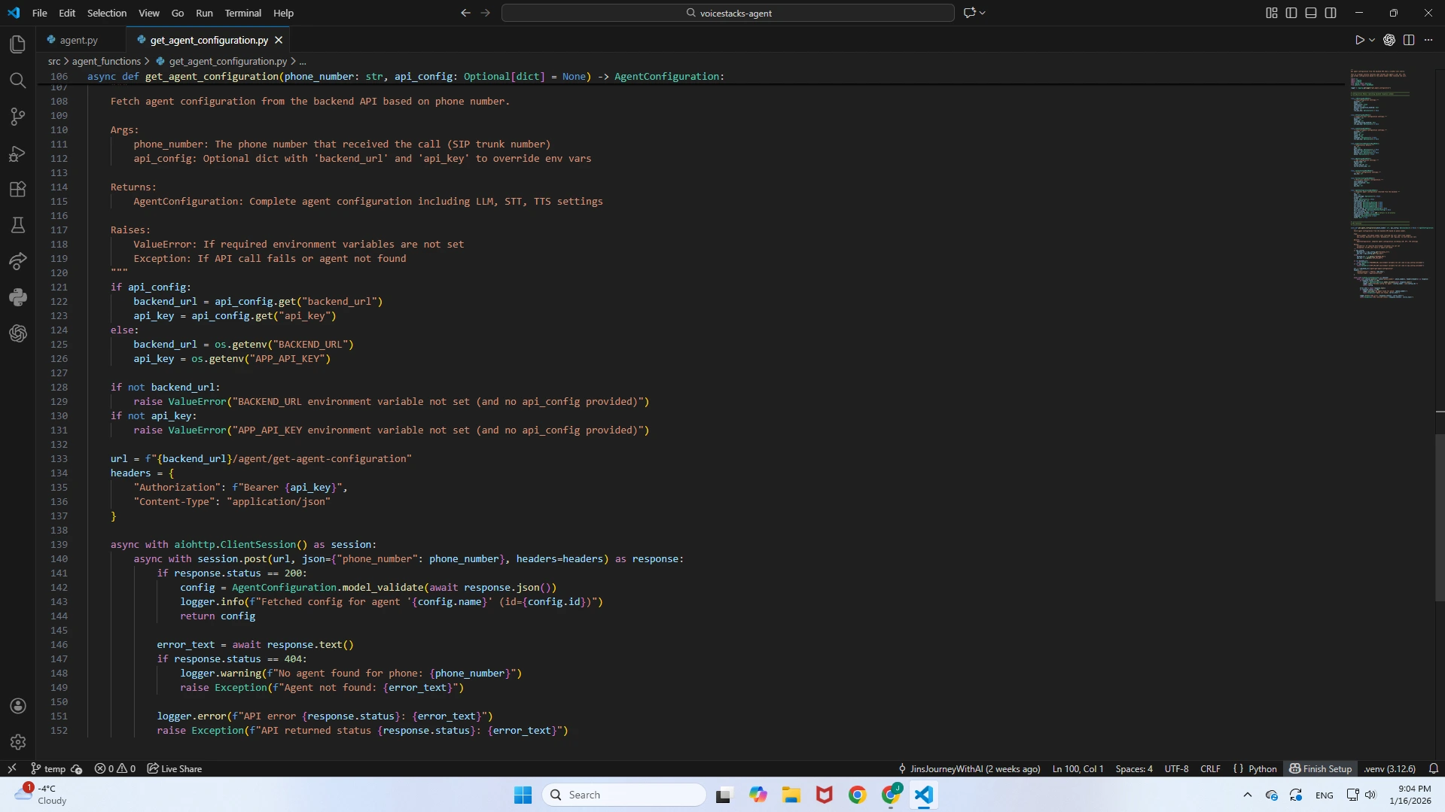The width and height of the screenshot is (1445, 812).
Task: Open Customize Layout in title bar
Action: (1272, 13)
